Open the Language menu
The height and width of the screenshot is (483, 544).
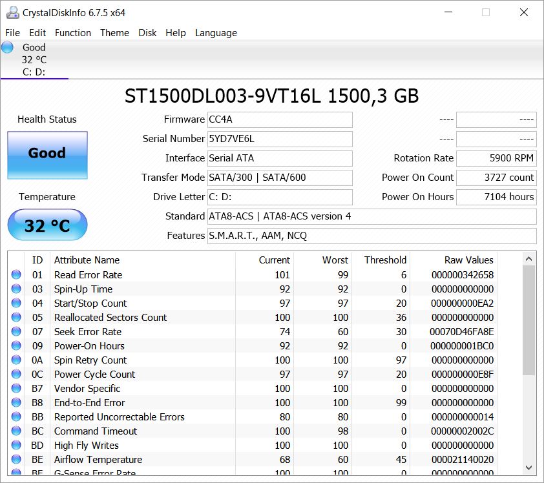tap(216, 32)
